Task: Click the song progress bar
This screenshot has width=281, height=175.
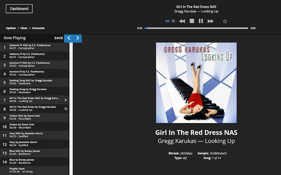Action: point(196,28)
